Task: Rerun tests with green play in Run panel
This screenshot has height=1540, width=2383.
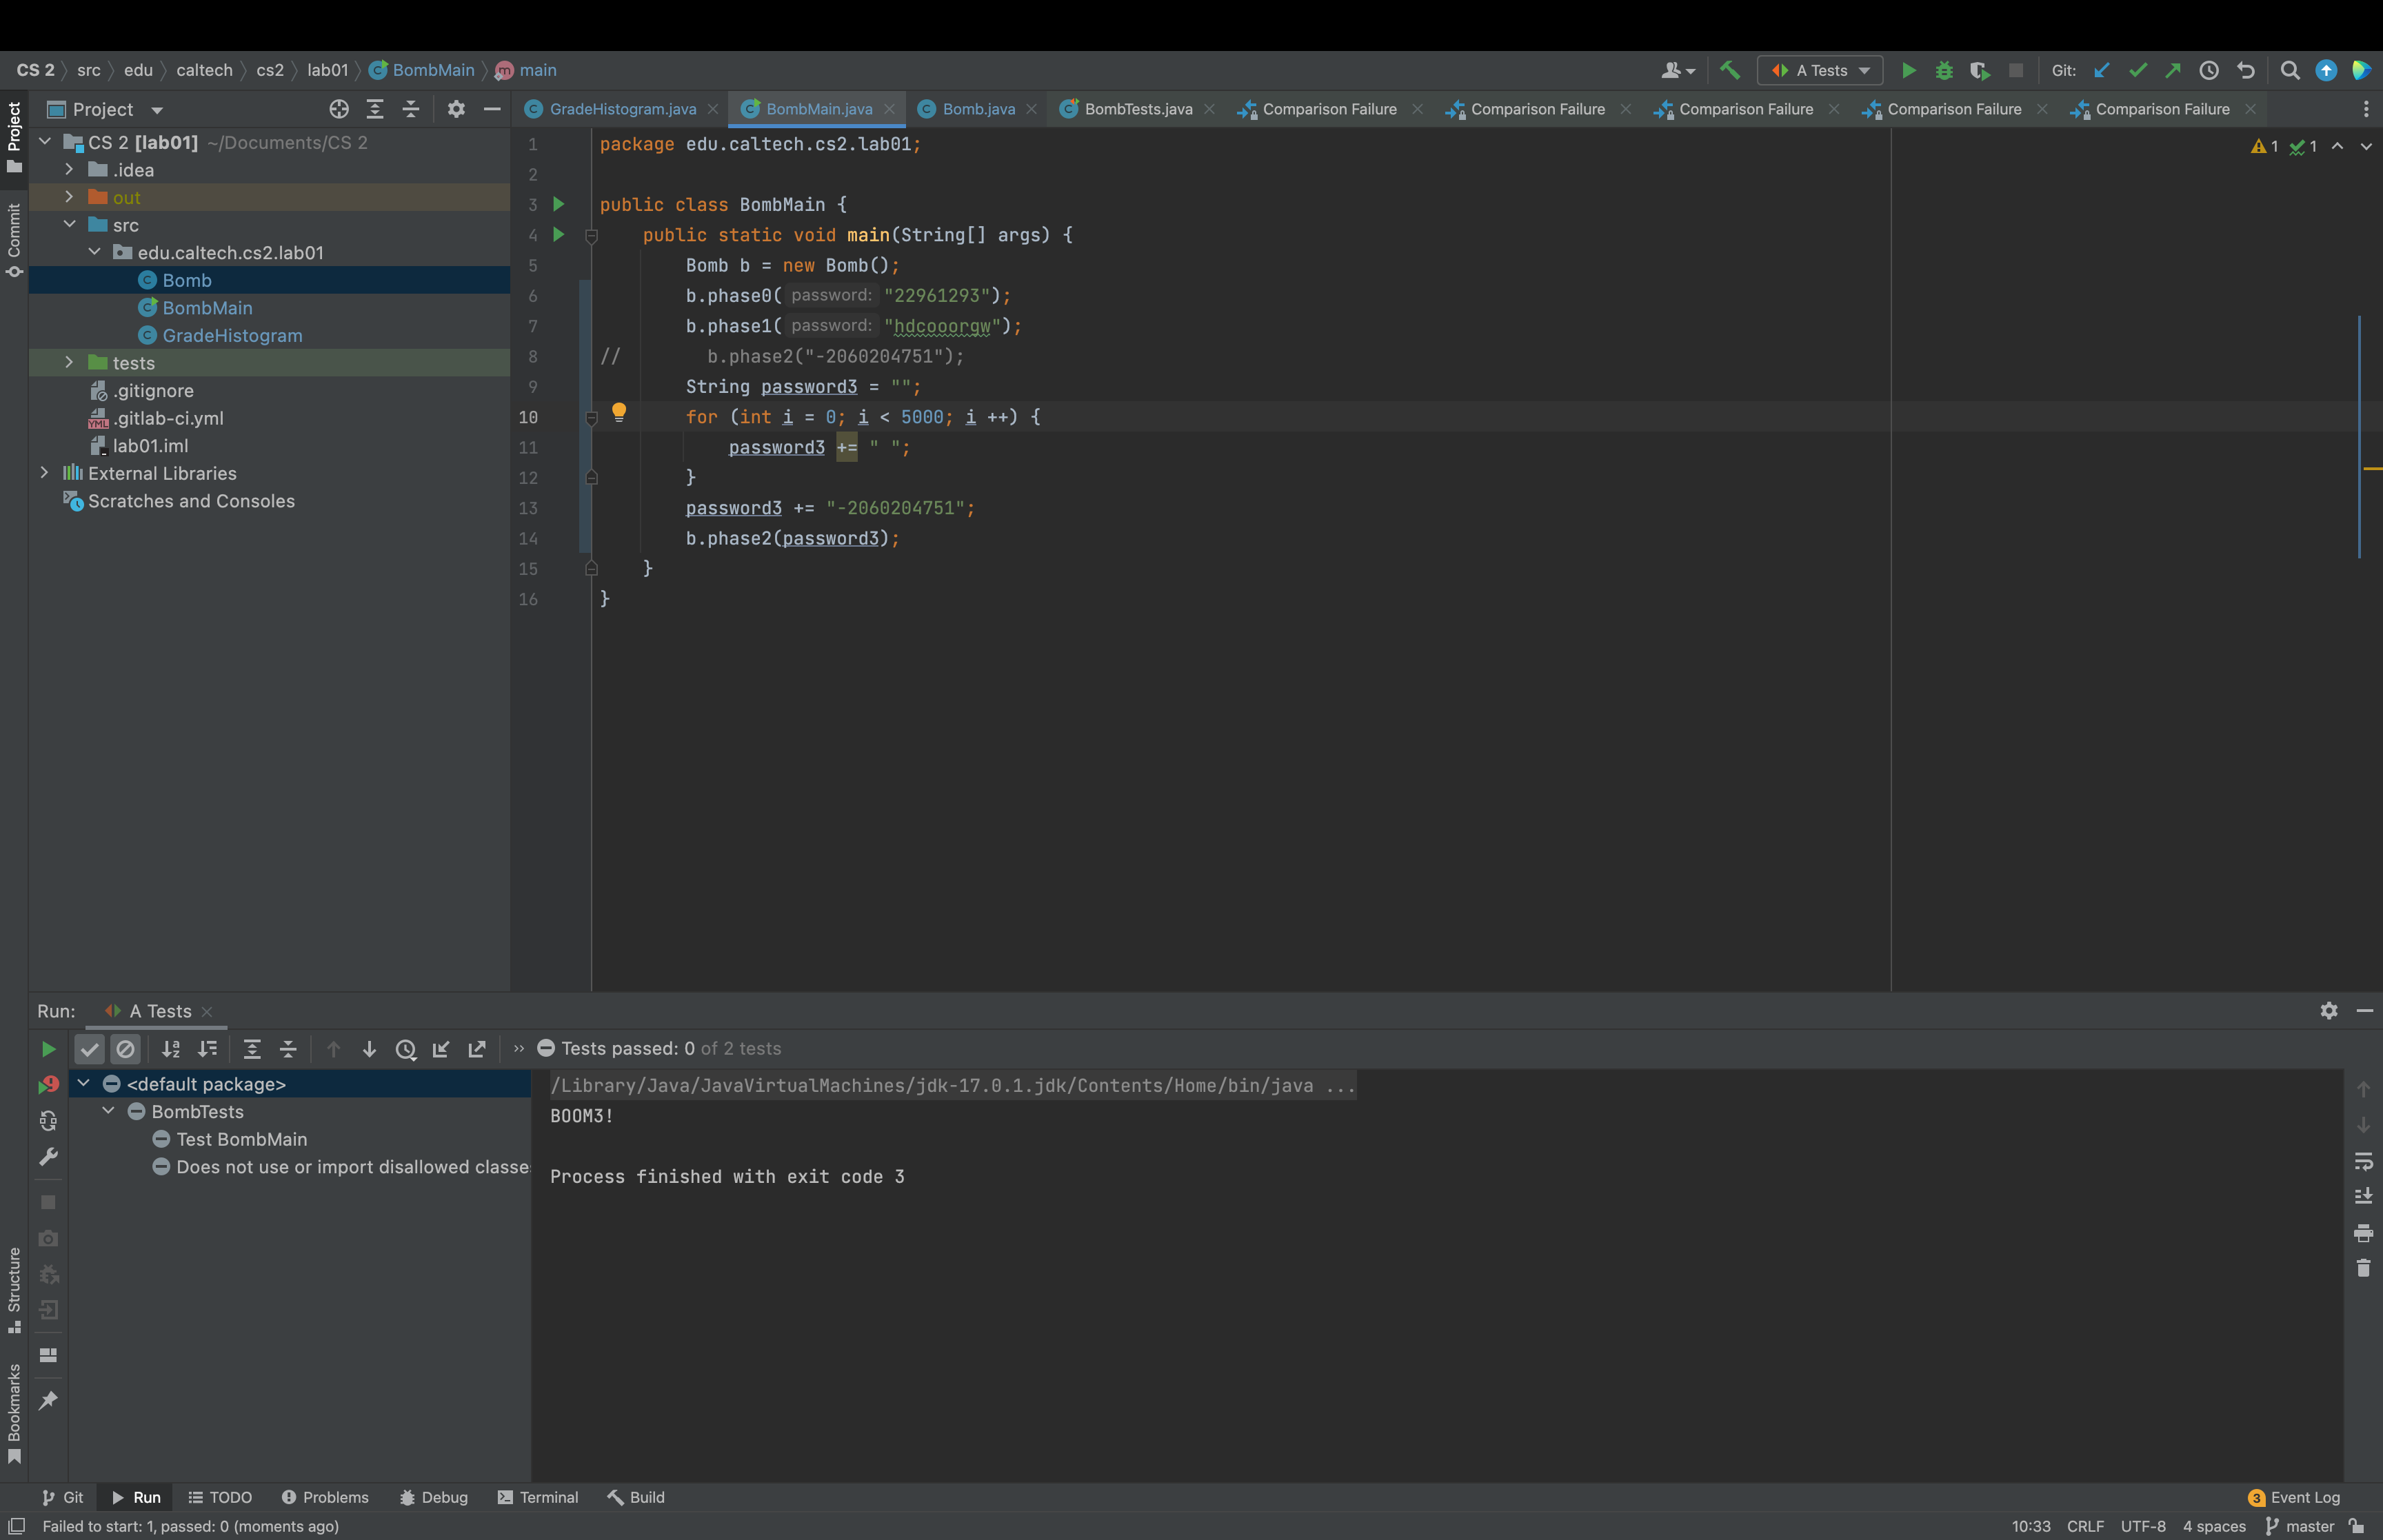Action: (48, 1049)
